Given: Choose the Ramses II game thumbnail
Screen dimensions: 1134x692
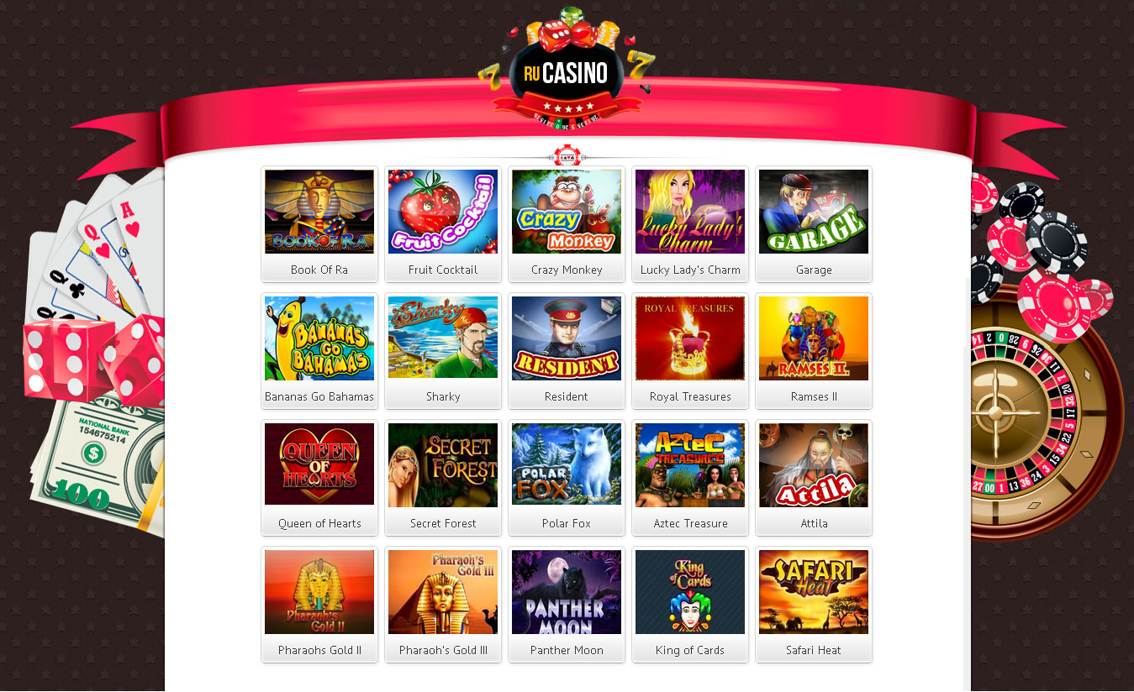Looking at the screenshot, I should (814, 338).
